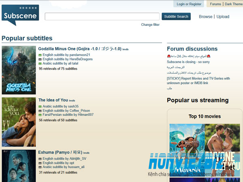Click the green icon beside ali talal subtitle

tap(40, 63)
